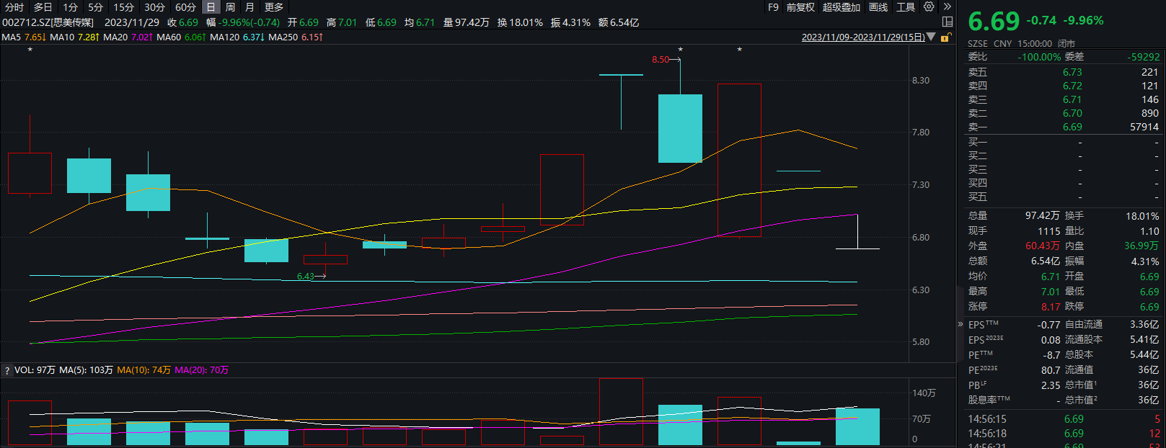The width and height of the screenshot is (1166, 448).
Task: Click the 6.43 low price annotation
Action: click(306, 277)
